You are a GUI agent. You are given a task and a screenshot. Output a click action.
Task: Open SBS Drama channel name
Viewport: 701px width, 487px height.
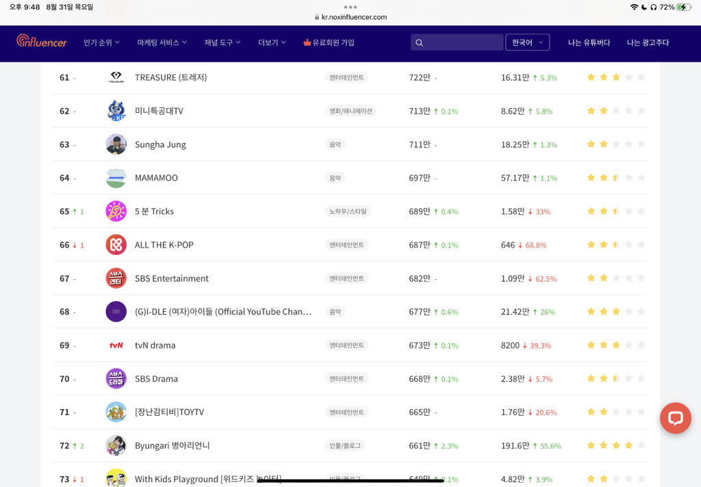pos(156,379)
